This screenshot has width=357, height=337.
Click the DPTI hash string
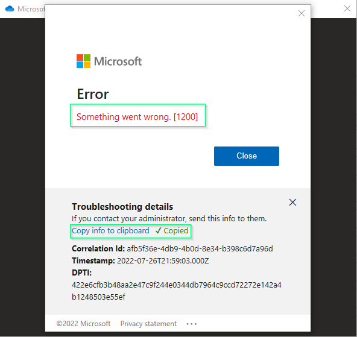[x=177, y=291]
